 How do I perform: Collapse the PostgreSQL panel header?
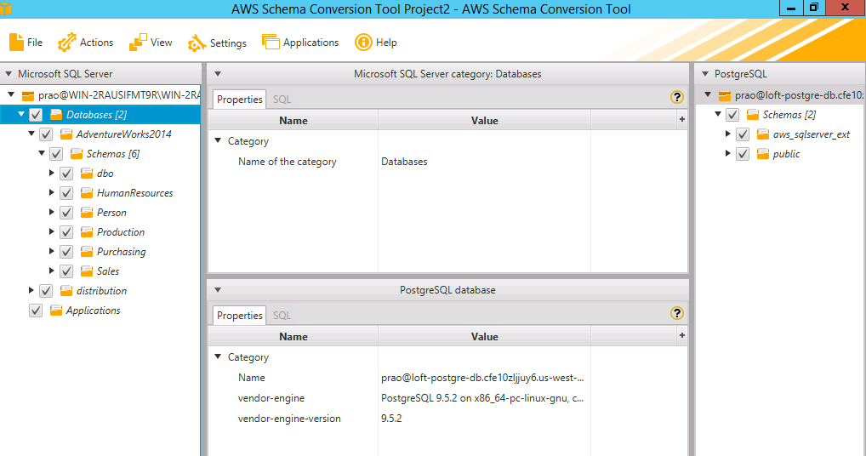click(705, 73)
